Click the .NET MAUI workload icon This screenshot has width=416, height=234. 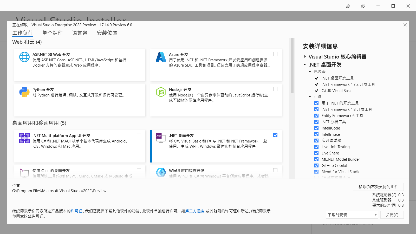(24, 138)
